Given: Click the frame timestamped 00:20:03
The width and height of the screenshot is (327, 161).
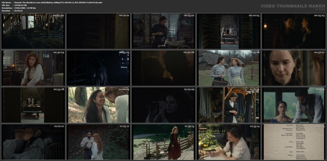Looking at the screenshot, I should pyautogui.click(x=229, y=31).
